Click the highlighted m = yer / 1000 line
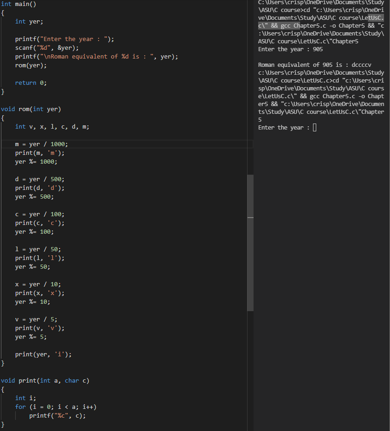The width and height of the screenshot is (390, 431). click(41, 144)
